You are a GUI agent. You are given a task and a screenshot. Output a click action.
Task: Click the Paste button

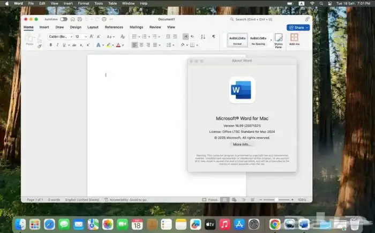tap(29, 40)
